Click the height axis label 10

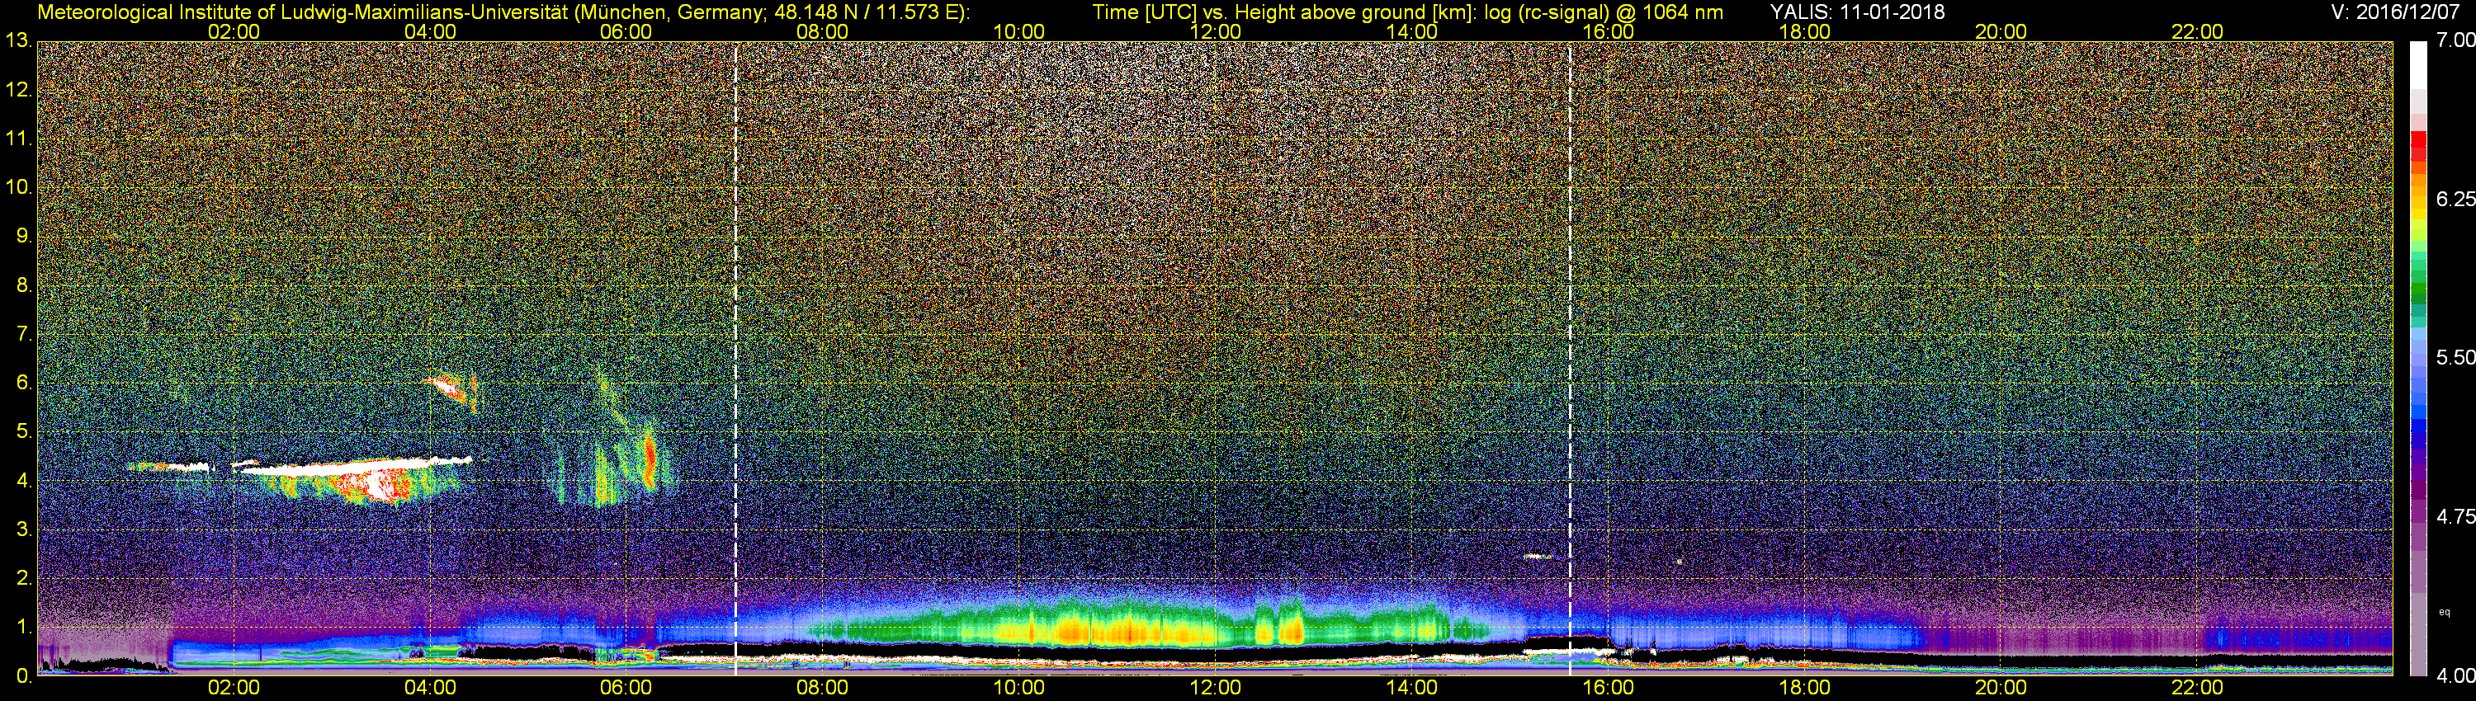[18, 187]
